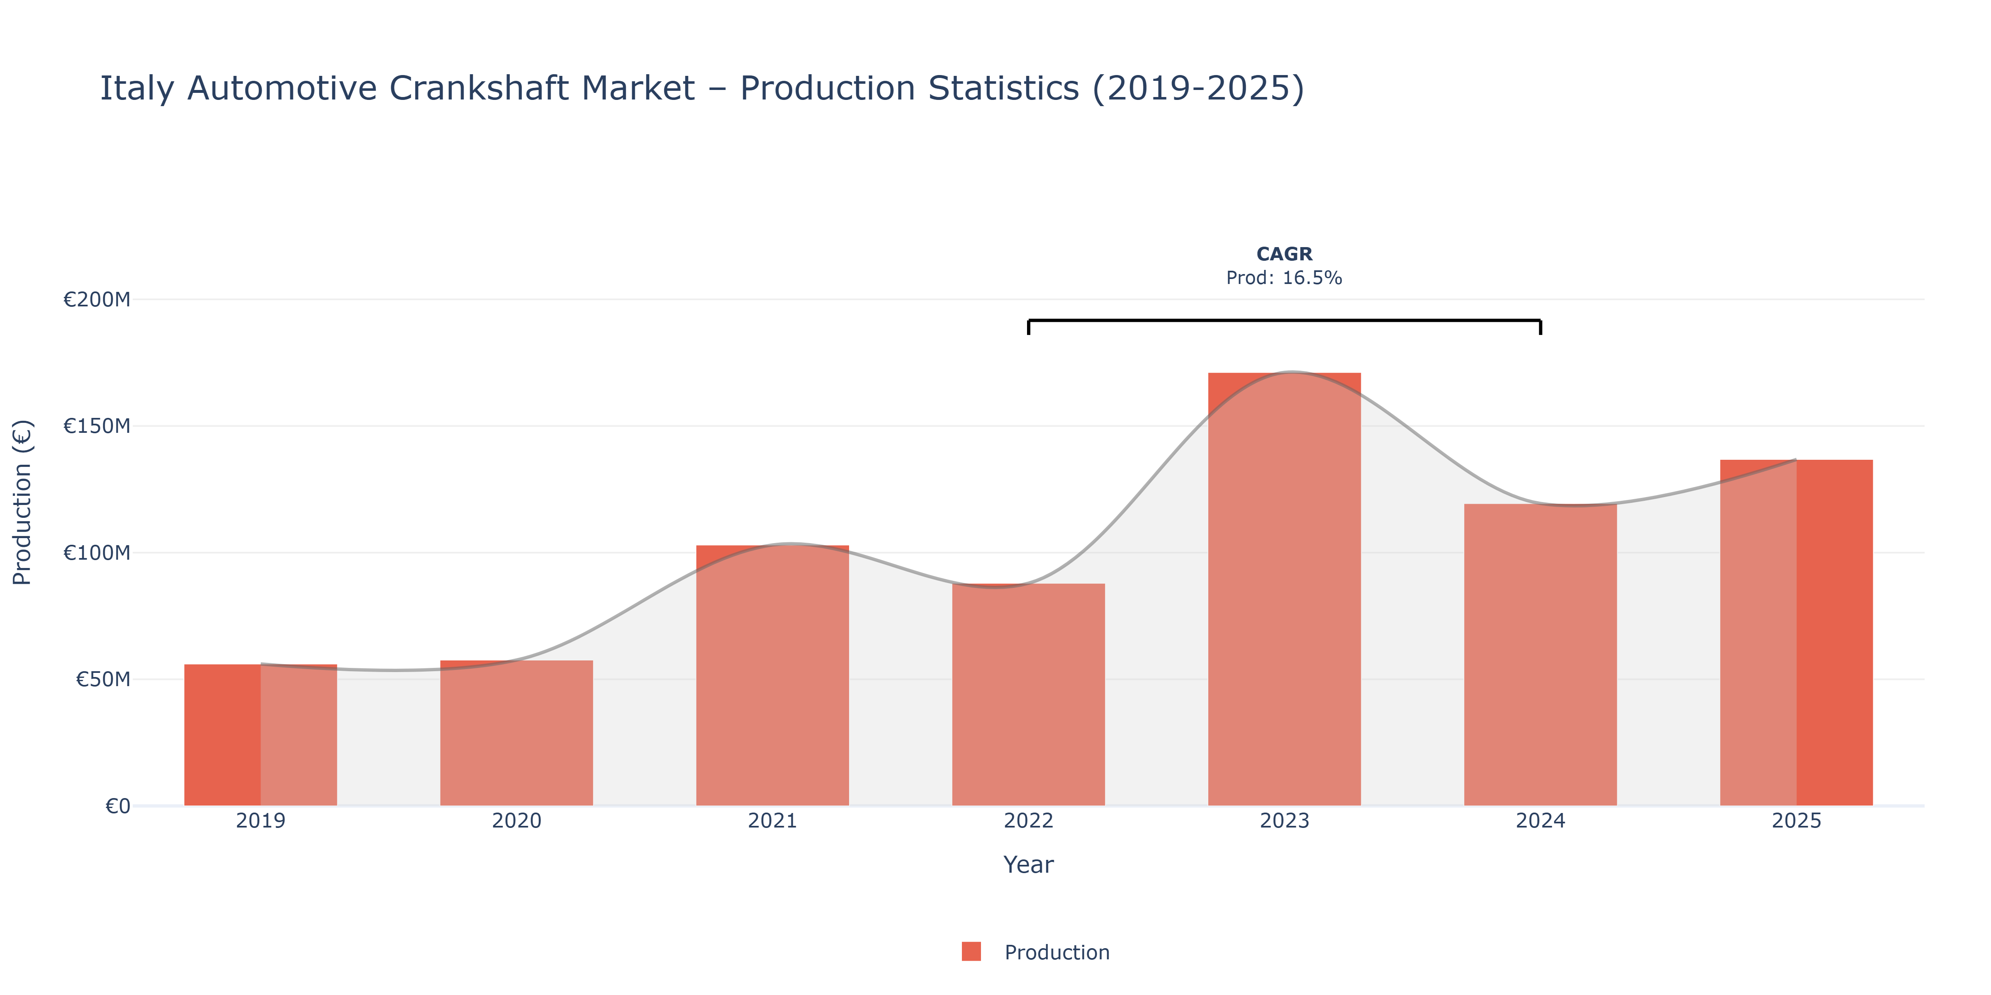Click the 'Prod: 16.5%' annotation text
This screenshot has width=1991, height=995.
1284,278
